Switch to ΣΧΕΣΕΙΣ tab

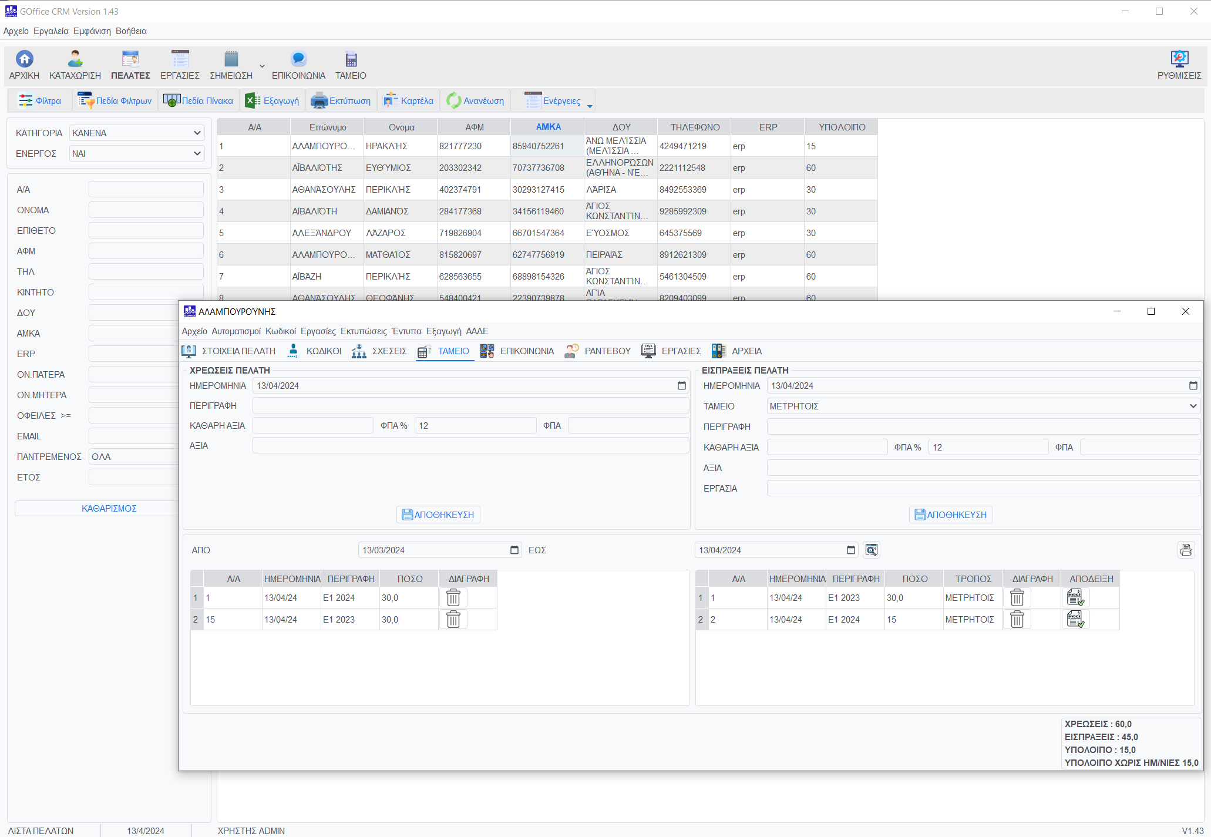tap(379, 351)
